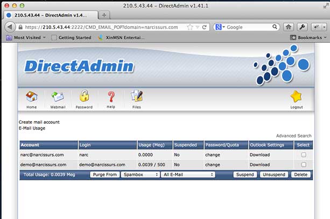The image size is (330, 219).
Task: Click the padlock site identity icon
Action: tap(20, 27)
